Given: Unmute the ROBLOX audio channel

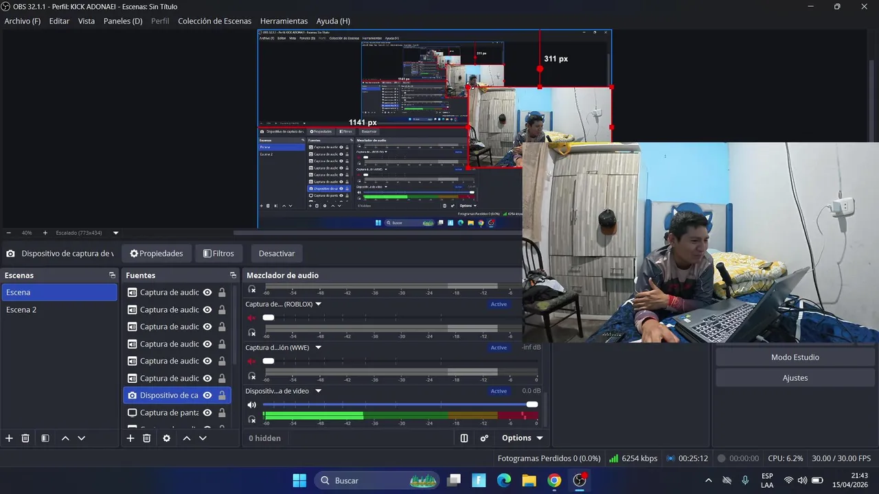Looking at the screenshot, I should (x=252, y=318).
